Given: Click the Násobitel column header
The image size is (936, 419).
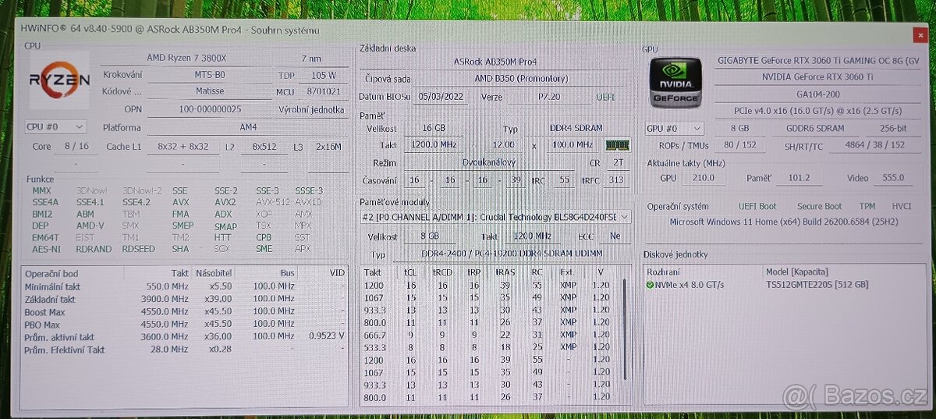Looking at the screenshot, I should click(x=214, y=274).
